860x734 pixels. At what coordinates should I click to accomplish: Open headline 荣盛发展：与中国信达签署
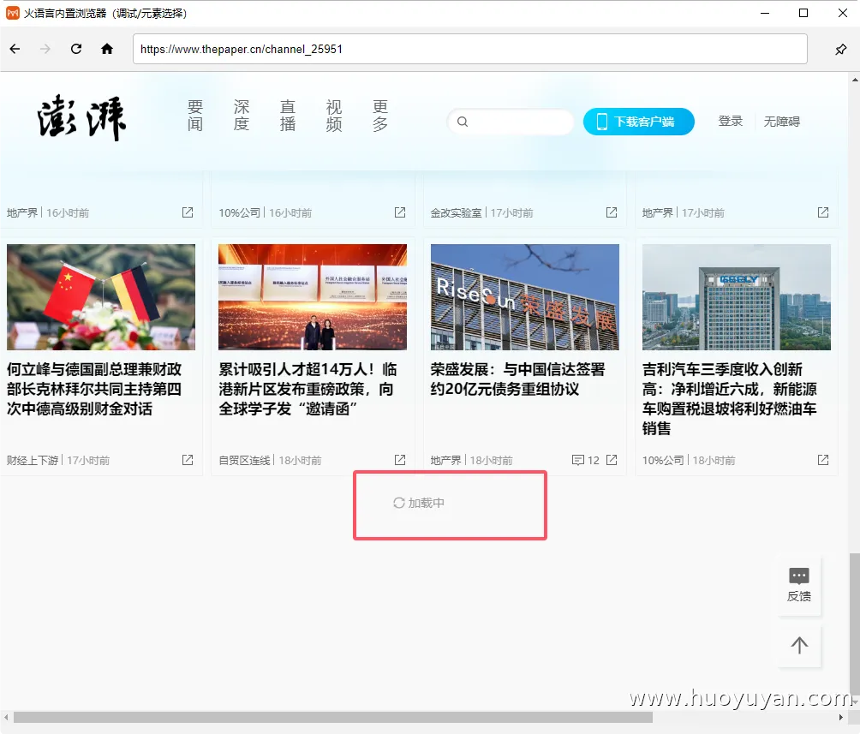517,379
